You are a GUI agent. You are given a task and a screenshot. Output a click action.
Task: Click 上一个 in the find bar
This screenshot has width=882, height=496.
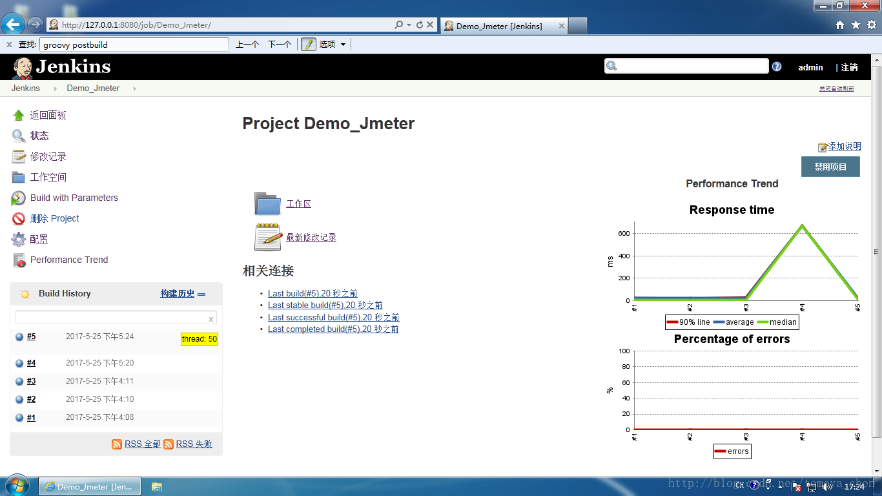pyautogui.click(x=247, y=45)
